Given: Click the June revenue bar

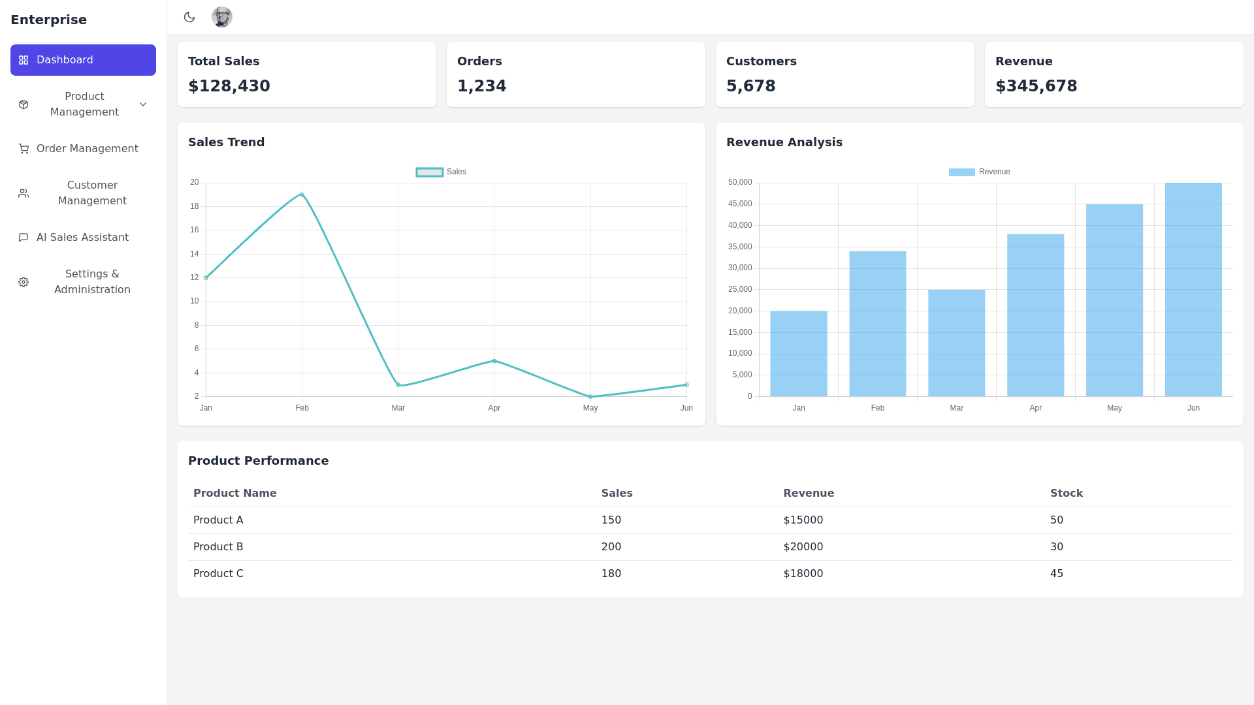Looking at the screenshot, I should [1193, 290].
